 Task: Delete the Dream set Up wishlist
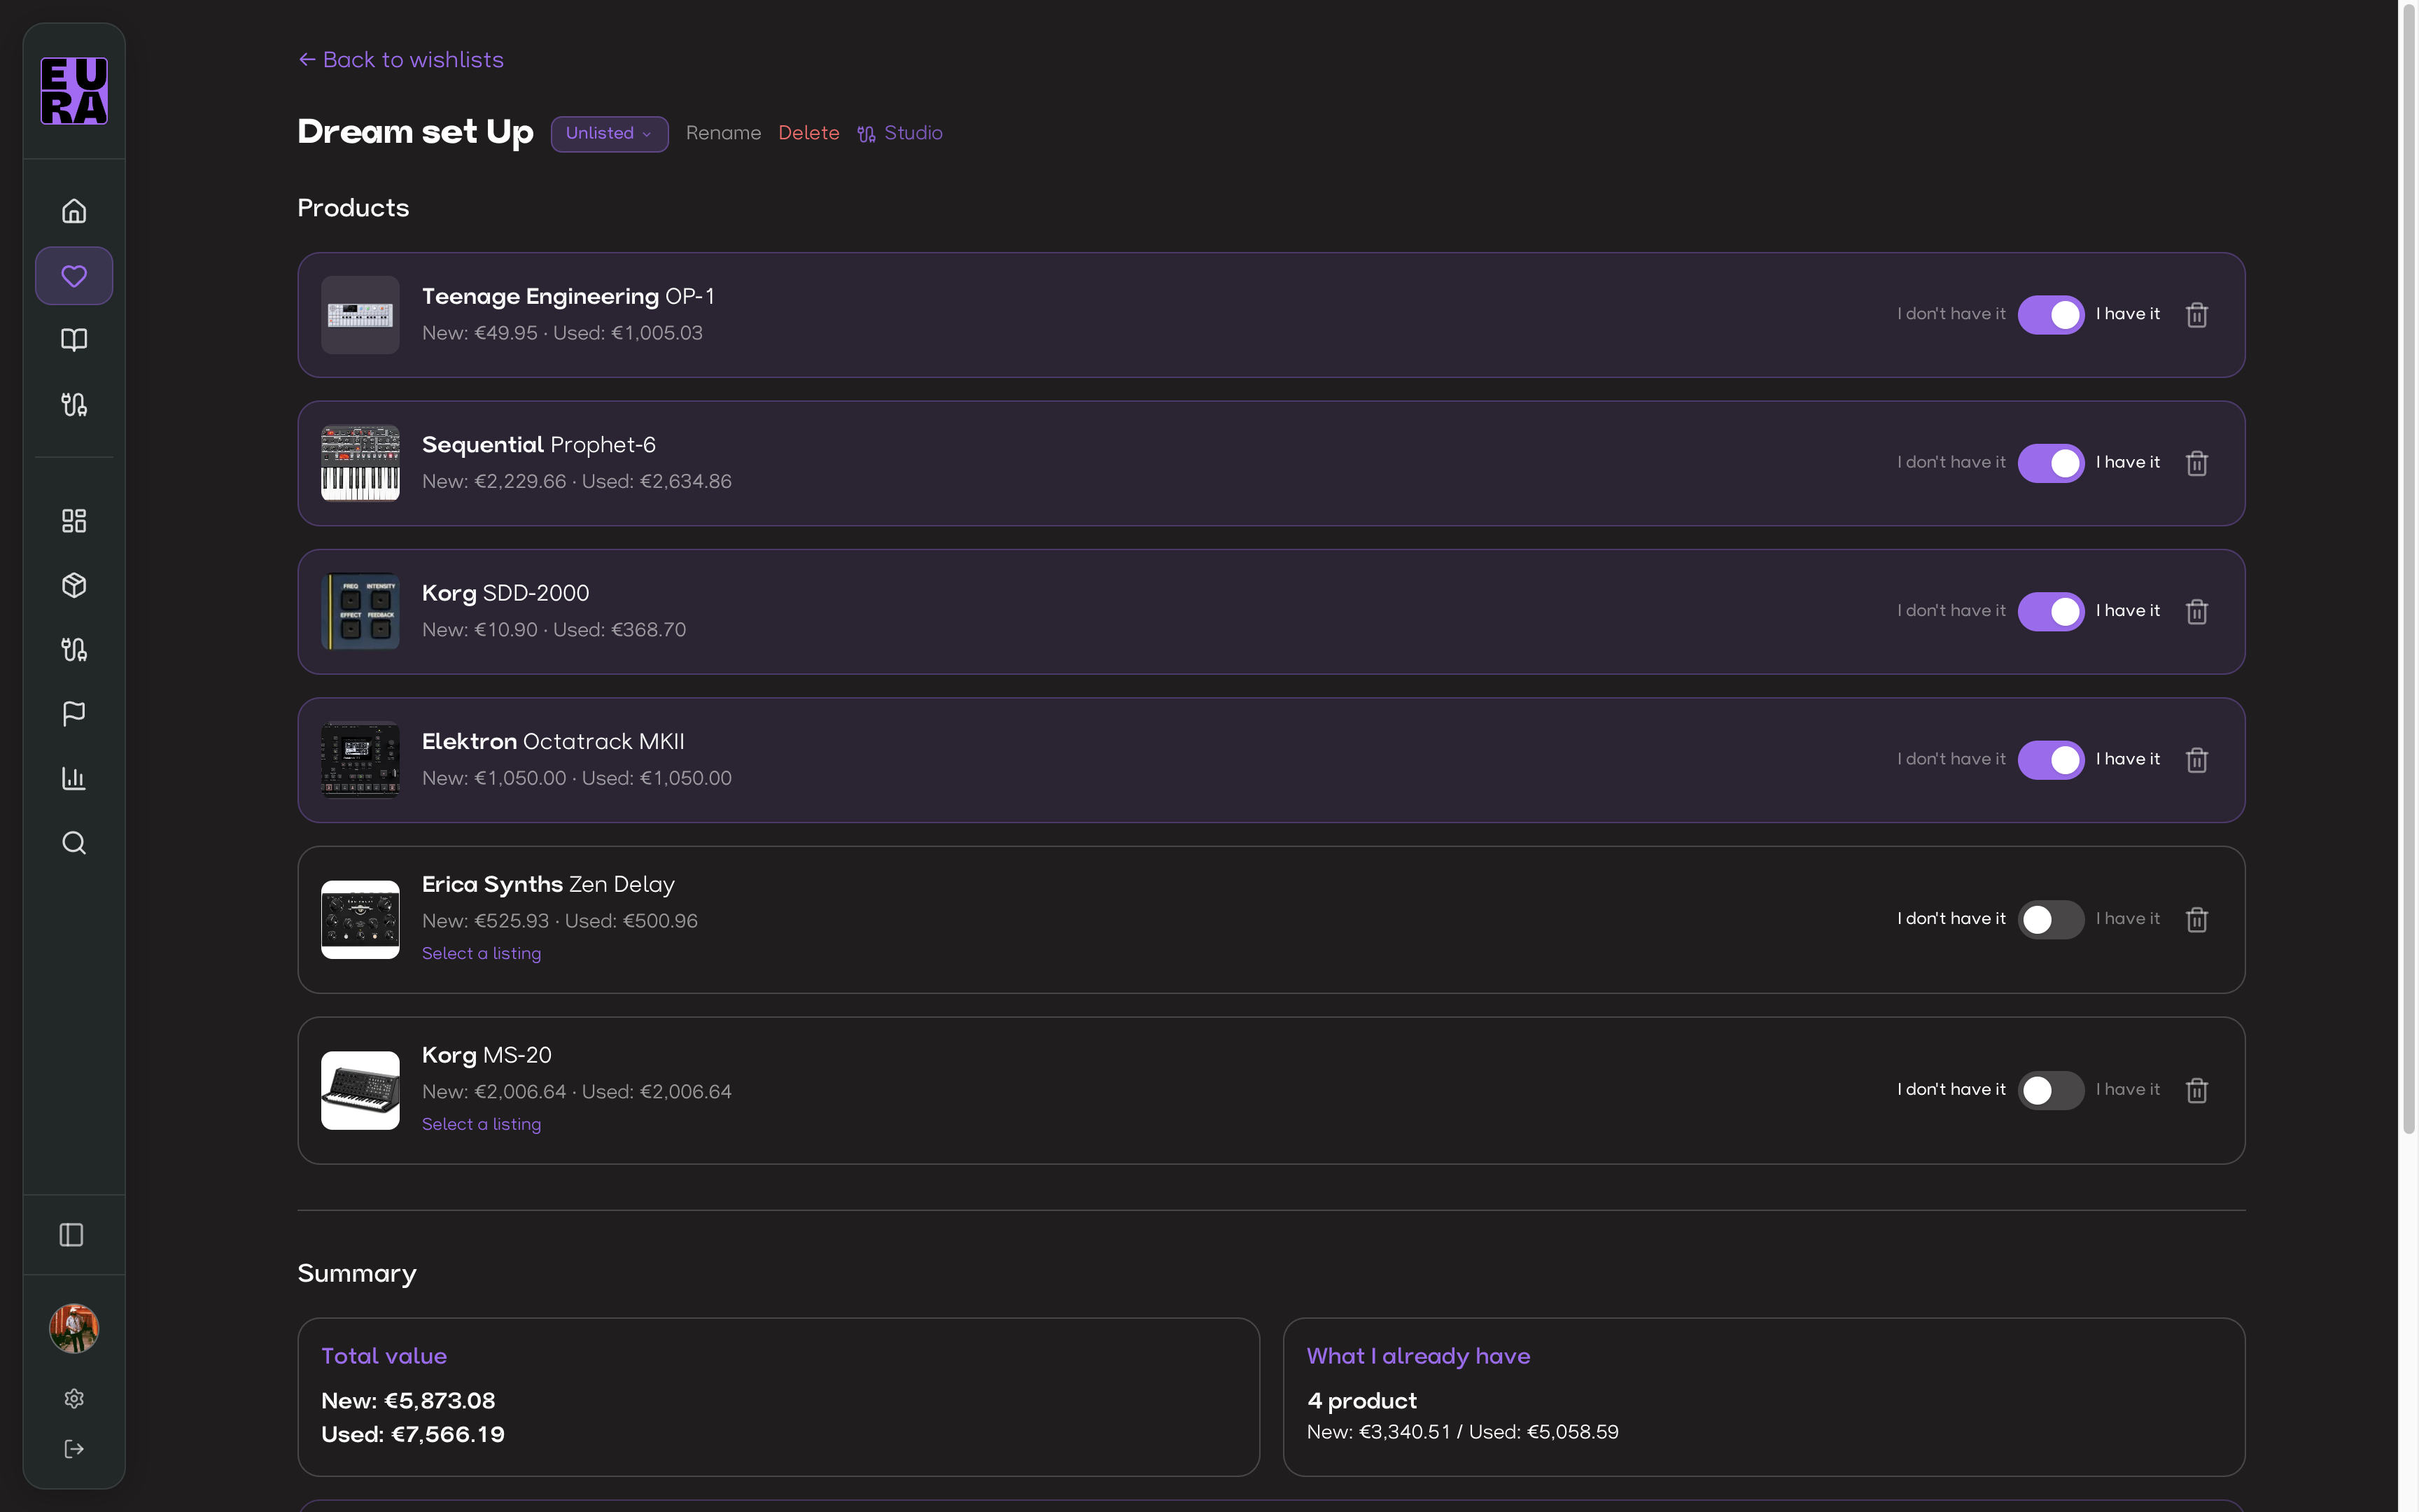tap(808, 133)
